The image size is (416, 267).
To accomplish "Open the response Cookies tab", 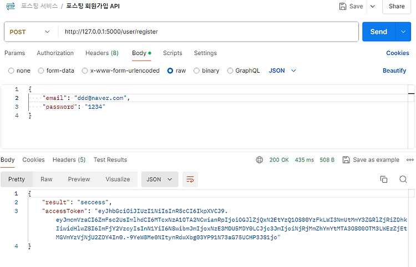I will point(33,160).
